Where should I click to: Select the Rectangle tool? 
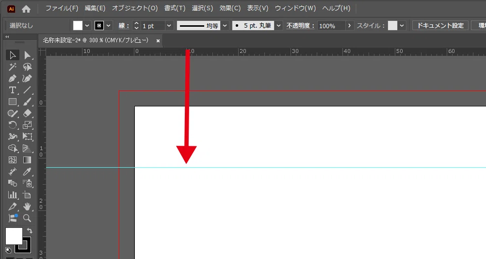coord(13,102)
